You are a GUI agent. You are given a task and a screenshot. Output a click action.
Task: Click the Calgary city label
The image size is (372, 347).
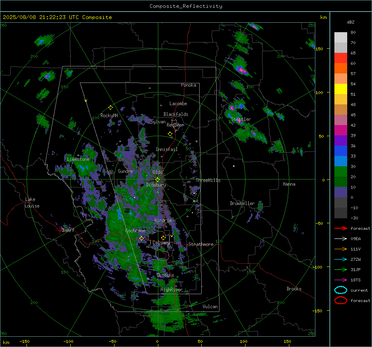(161, 243)
